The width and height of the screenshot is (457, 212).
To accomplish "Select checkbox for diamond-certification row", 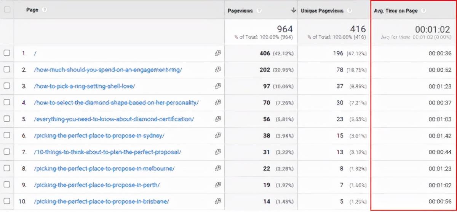I will pyautogui.click(x=7, y=119).
